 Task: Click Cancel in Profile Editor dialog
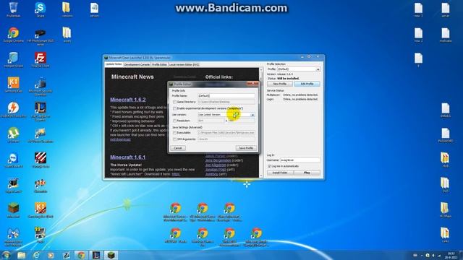click(x=178, y=148)
